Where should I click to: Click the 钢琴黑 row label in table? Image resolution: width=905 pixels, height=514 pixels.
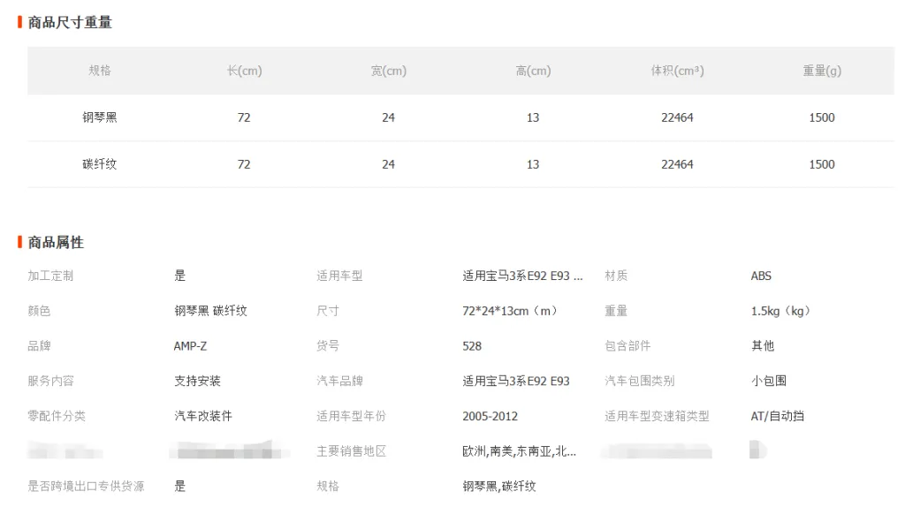pos(100,117)
